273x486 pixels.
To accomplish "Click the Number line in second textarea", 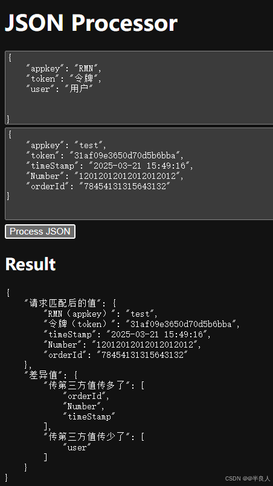I will (105, 176).
